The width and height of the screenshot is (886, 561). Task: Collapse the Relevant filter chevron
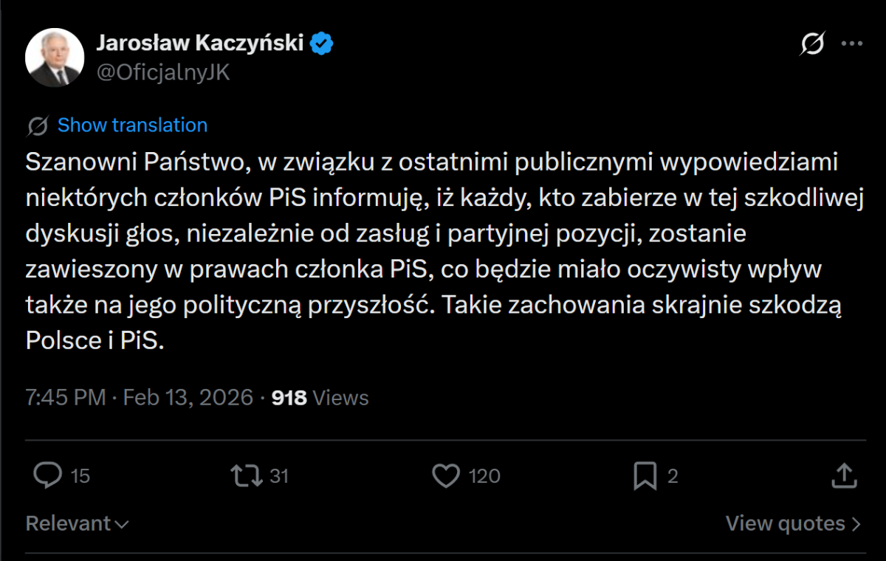[x=123, y=526]
